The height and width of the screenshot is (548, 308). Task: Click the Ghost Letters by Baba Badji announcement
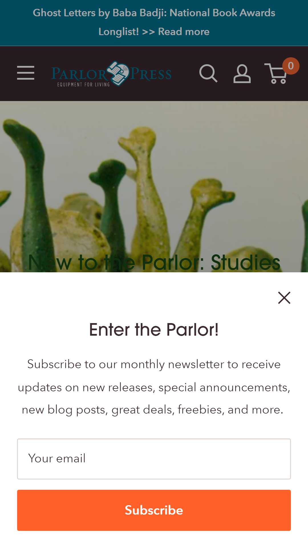(x=154, y=22)
